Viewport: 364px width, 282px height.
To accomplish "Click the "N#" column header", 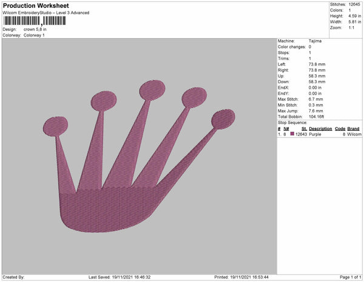I will [x=286, y=129].
